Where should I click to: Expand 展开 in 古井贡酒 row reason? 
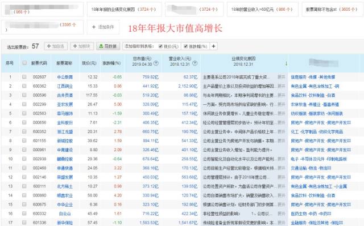(x=282, y=95)
